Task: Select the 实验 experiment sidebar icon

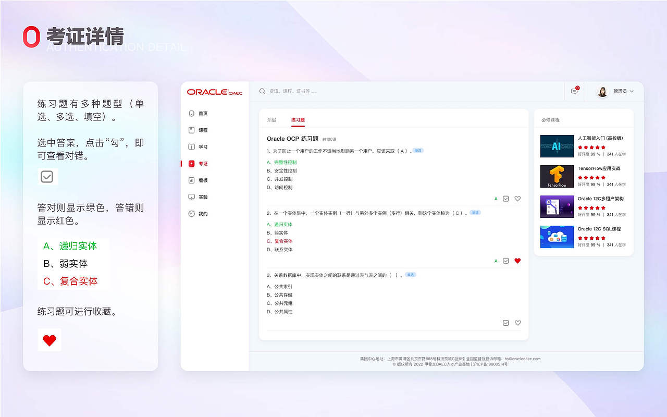Action: coord(192,197)
